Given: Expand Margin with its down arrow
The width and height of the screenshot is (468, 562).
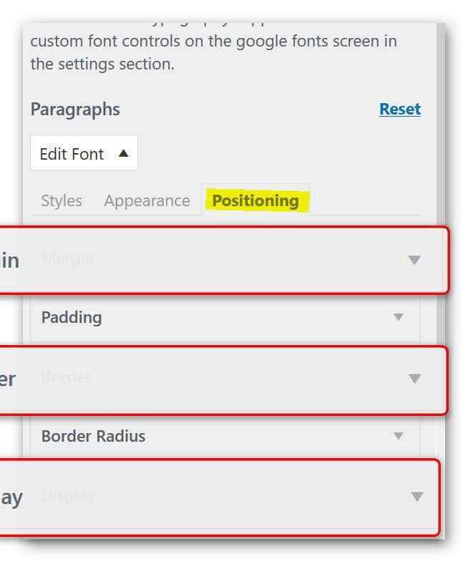Looking at the screenshot, I should tap(414, 260).
